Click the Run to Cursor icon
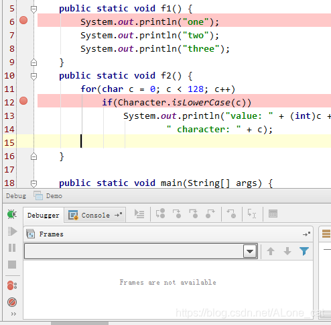 coord(252,214)
